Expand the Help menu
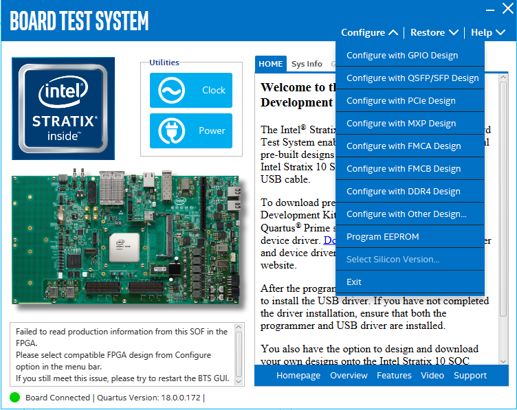The width and height of the screenshot is (517, 410). (x=488, y=32)
